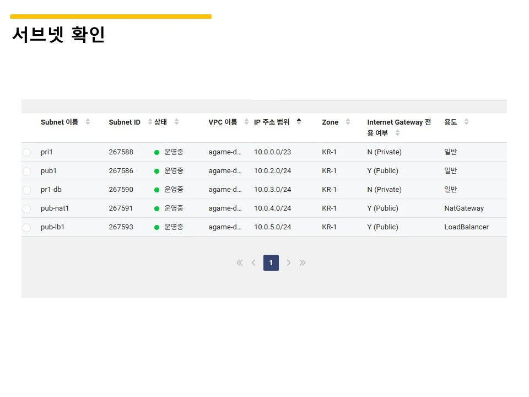Sort the table by Subnet 이름 column
This screenshot has height=397, width=529.
pyautogui.click(x=88, y=122)
